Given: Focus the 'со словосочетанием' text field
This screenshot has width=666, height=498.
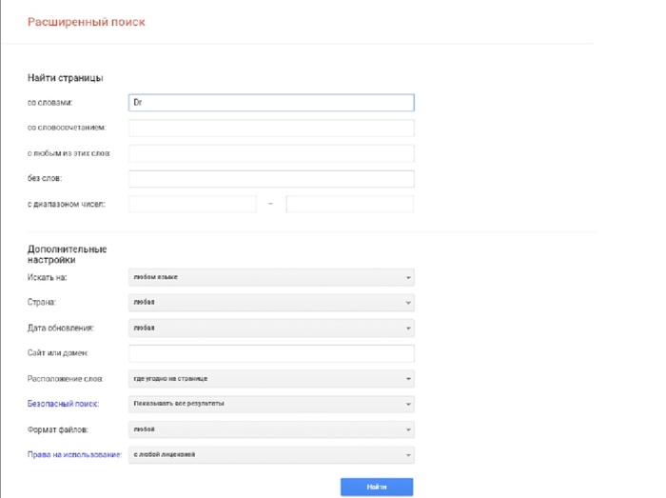Looking at the screenshot, I should click(271, 128).
